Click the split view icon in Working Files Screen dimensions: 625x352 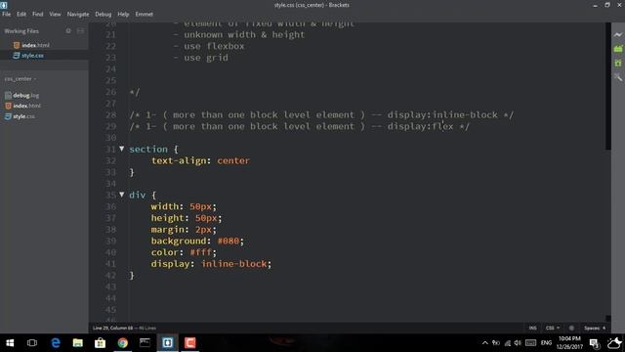pyautogui.click(x=80, y=30)
